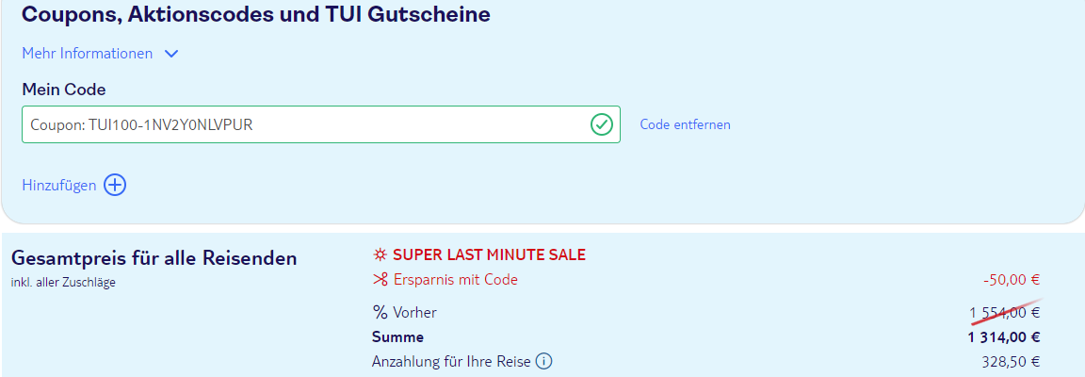
Task: Remove the coupon via Code entfernen
Action: point(685,124)
